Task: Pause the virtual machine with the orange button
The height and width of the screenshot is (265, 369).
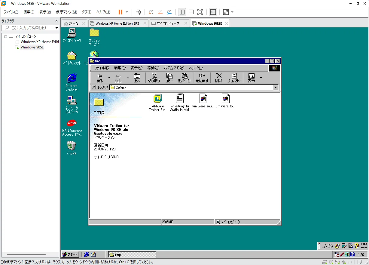Action: [x=120, y=12]
